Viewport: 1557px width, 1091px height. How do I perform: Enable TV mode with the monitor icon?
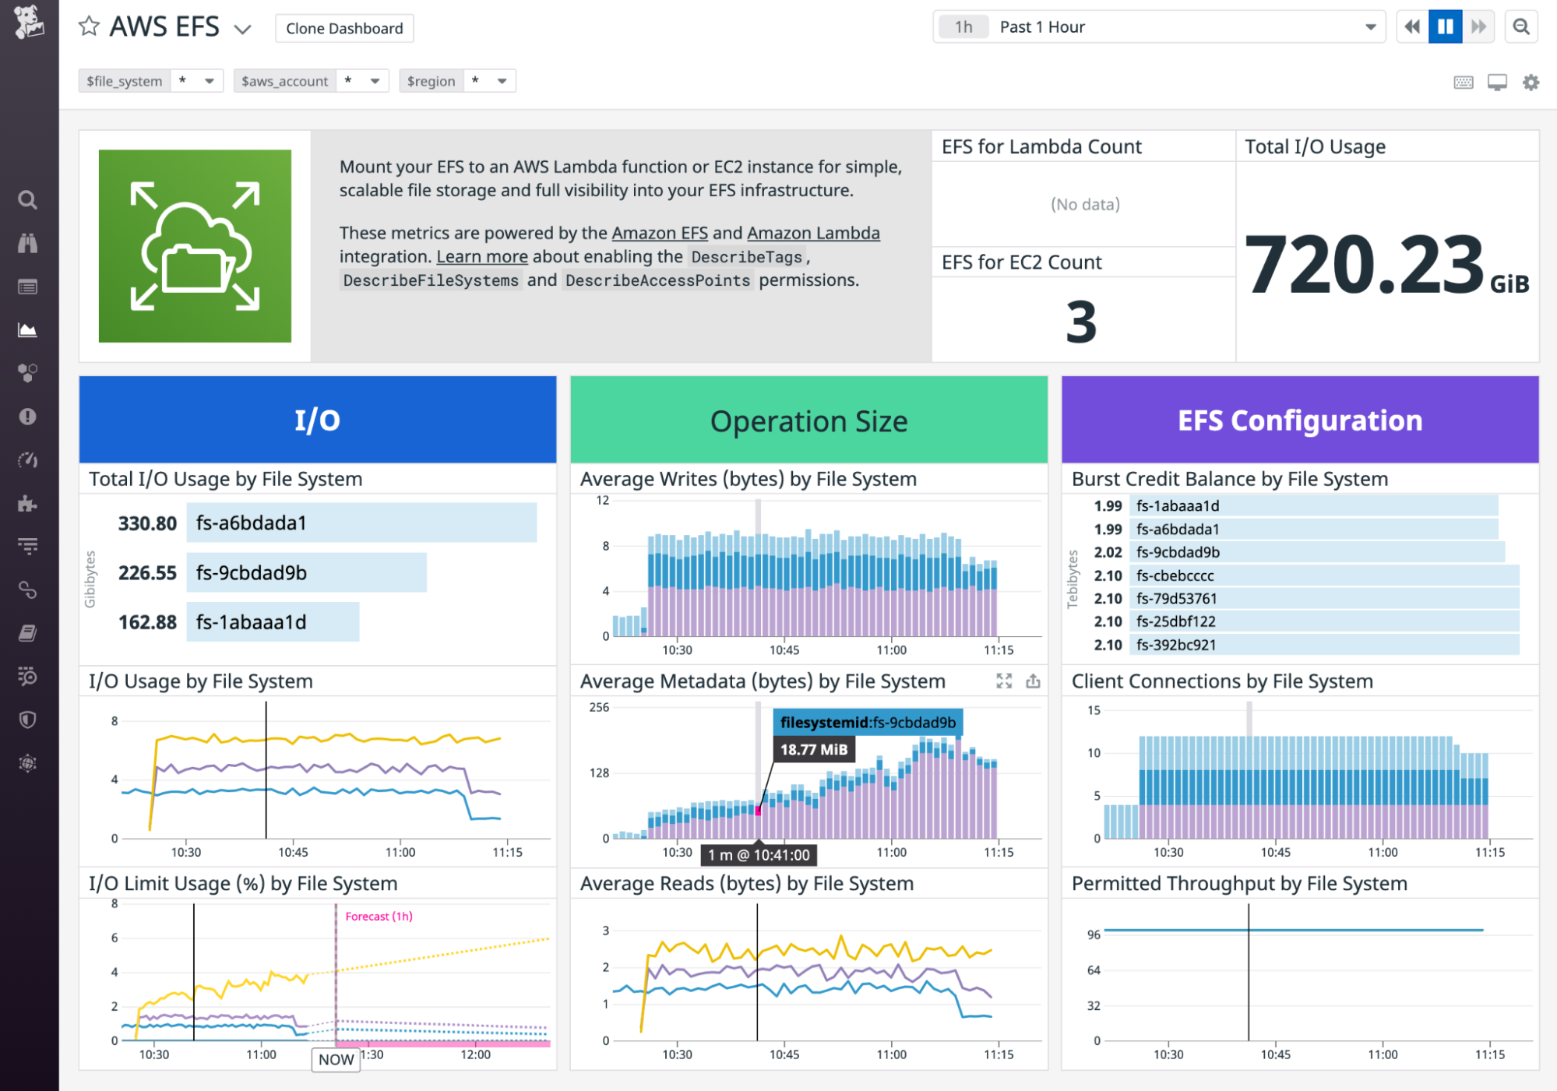pyautogui.click(x=1496, y=82)
